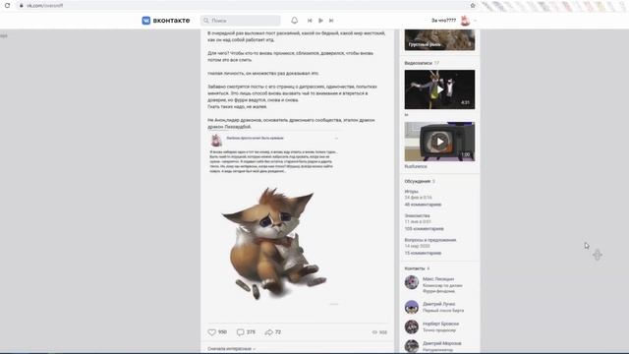Click the three-dots menu in embedded post
This screenshot has width=629, height=354.
click(x=336, y=139)
